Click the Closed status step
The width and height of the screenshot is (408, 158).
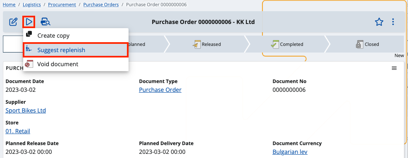pyautogui.click(x=367, y=44)
